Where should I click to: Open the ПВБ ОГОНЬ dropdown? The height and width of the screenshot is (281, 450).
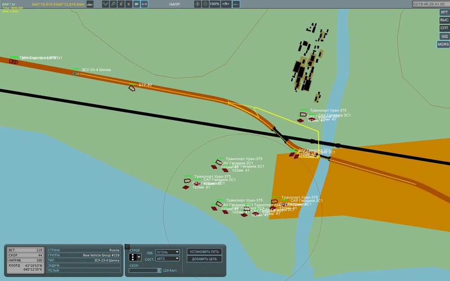167,252
